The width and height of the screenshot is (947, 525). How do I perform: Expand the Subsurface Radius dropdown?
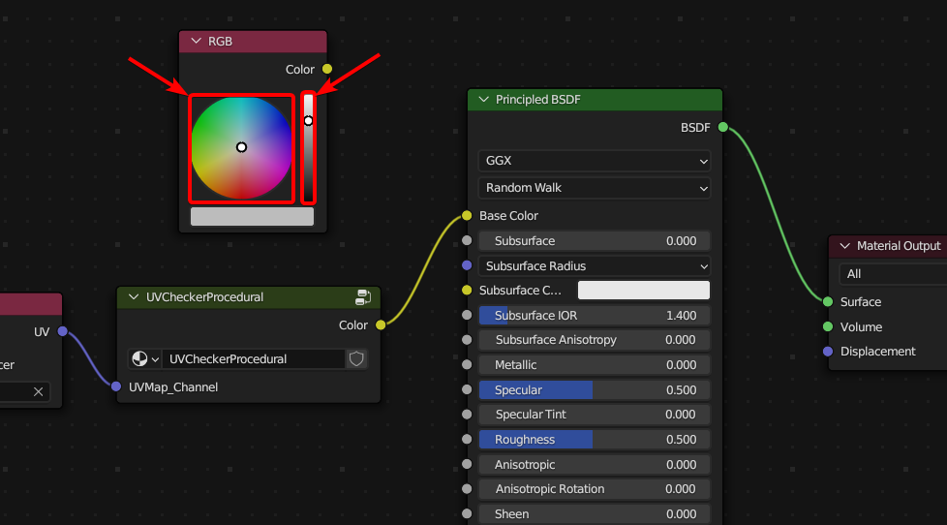(x=595, y=265)
